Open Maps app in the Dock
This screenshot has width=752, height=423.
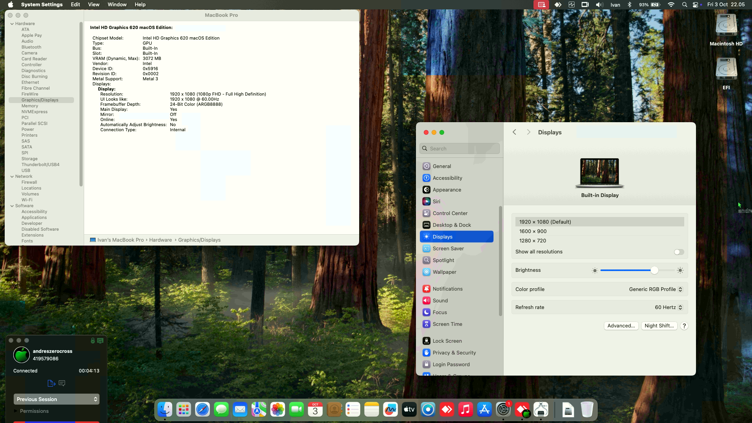[259, 410]
